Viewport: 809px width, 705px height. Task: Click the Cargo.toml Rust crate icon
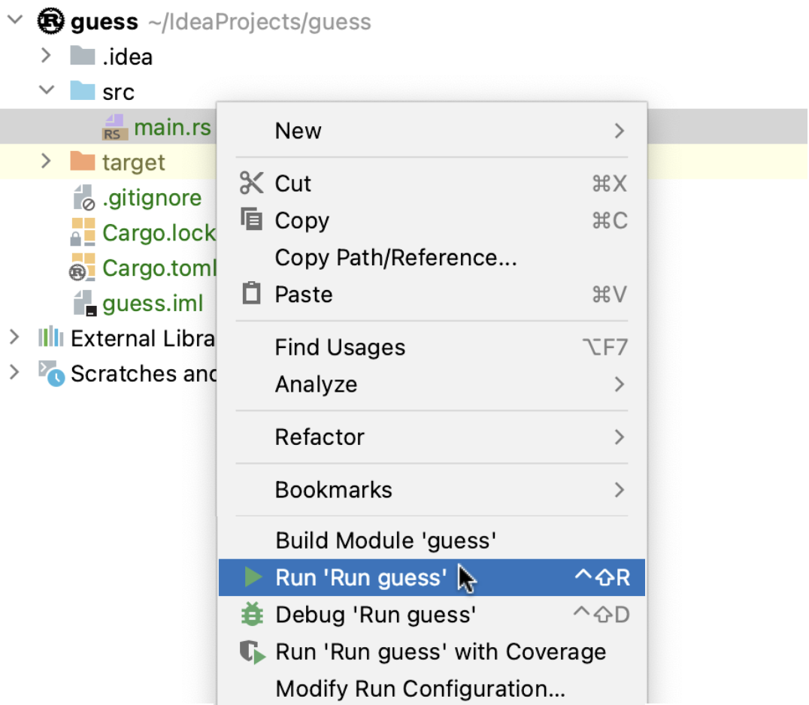81,268
